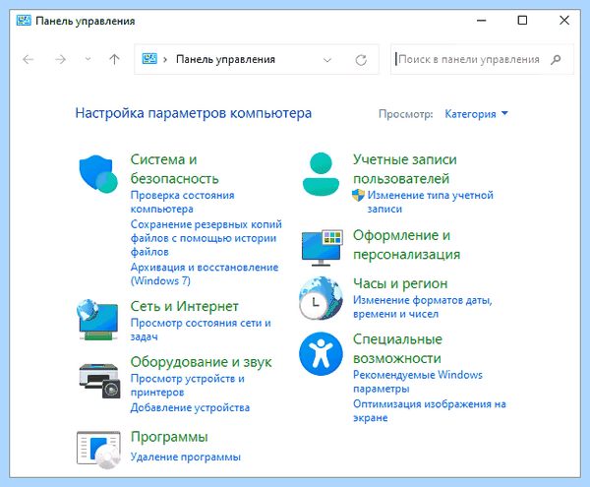Click the UAC shield next to Изменение типа учетной записи

coord(358,195)
